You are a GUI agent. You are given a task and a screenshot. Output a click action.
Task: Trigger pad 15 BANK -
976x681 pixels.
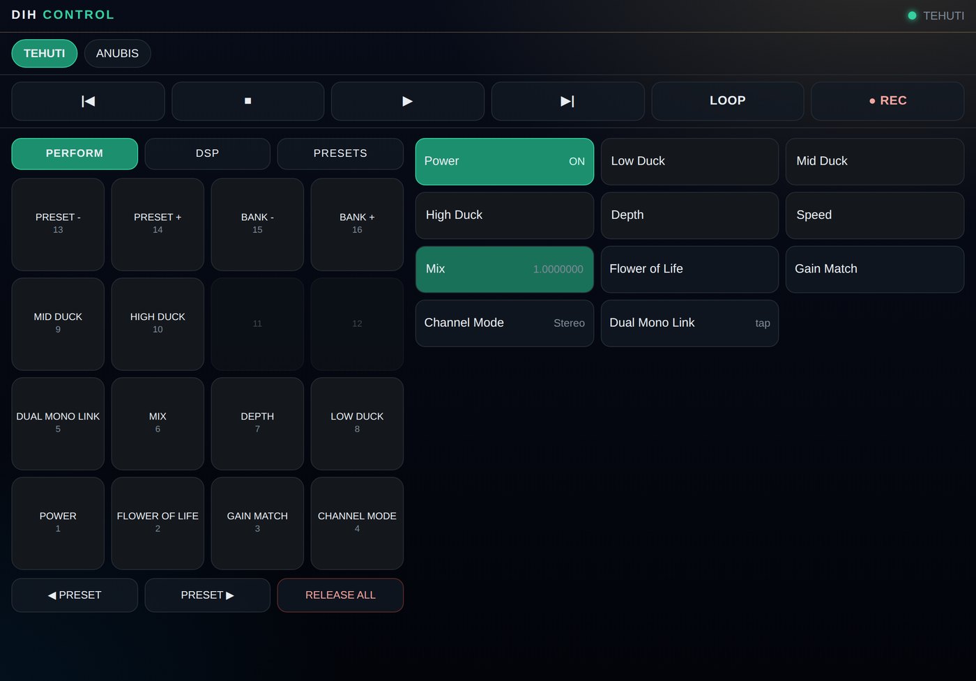click(257, 224)
